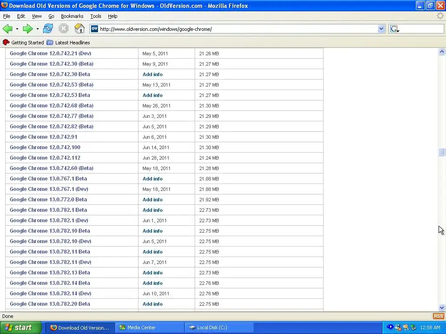Click the green Back arrow button
This screenshot has width=446, height=334.
pos(7,29)
